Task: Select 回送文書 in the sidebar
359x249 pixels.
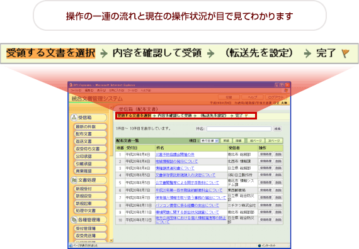Action: point(90,141)
